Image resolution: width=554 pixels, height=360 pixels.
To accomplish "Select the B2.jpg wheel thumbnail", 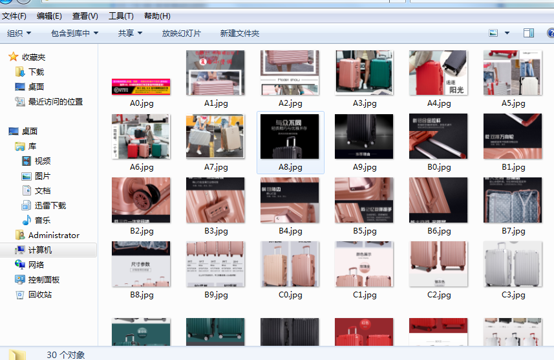I will pyautogui.click(x=141, y=200).
